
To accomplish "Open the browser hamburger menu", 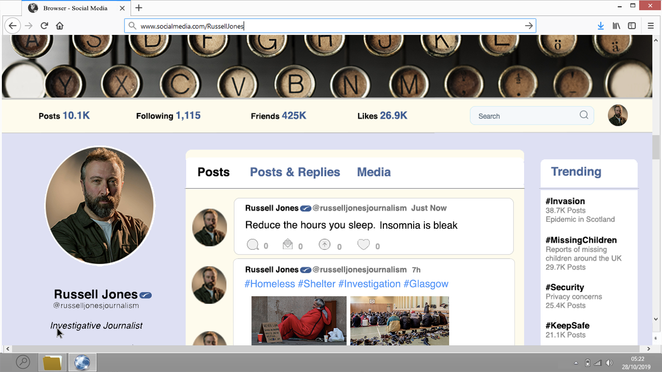I will (651, 26).
